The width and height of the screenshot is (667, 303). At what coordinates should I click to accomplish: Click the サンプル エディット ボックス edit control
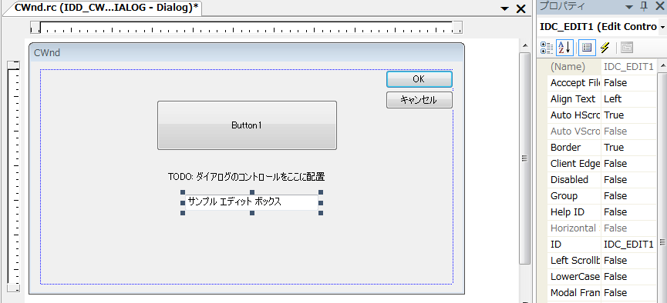tap(251, 202)
